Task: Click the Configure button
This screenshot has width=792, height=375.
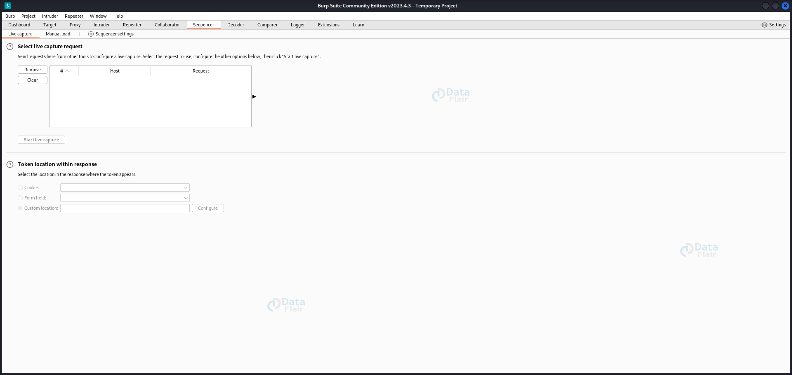Action: pos(208,208)
